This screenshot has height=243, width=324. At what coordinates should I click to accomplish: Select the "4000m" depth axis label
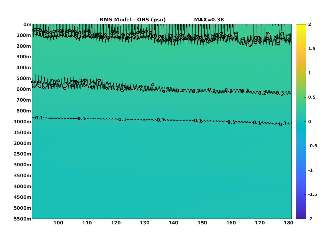click(22, 186)
